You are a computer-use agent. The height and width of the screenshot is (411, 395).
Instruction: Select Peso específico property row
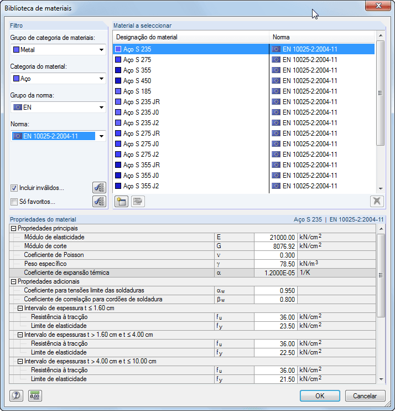pos(193,264)
